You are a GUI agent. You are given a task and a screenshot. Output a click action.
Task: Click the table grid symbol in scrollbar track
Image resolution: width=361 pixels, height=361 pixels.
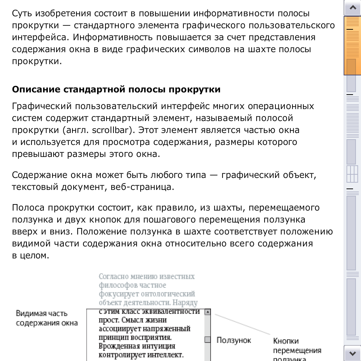coord(352,174)
